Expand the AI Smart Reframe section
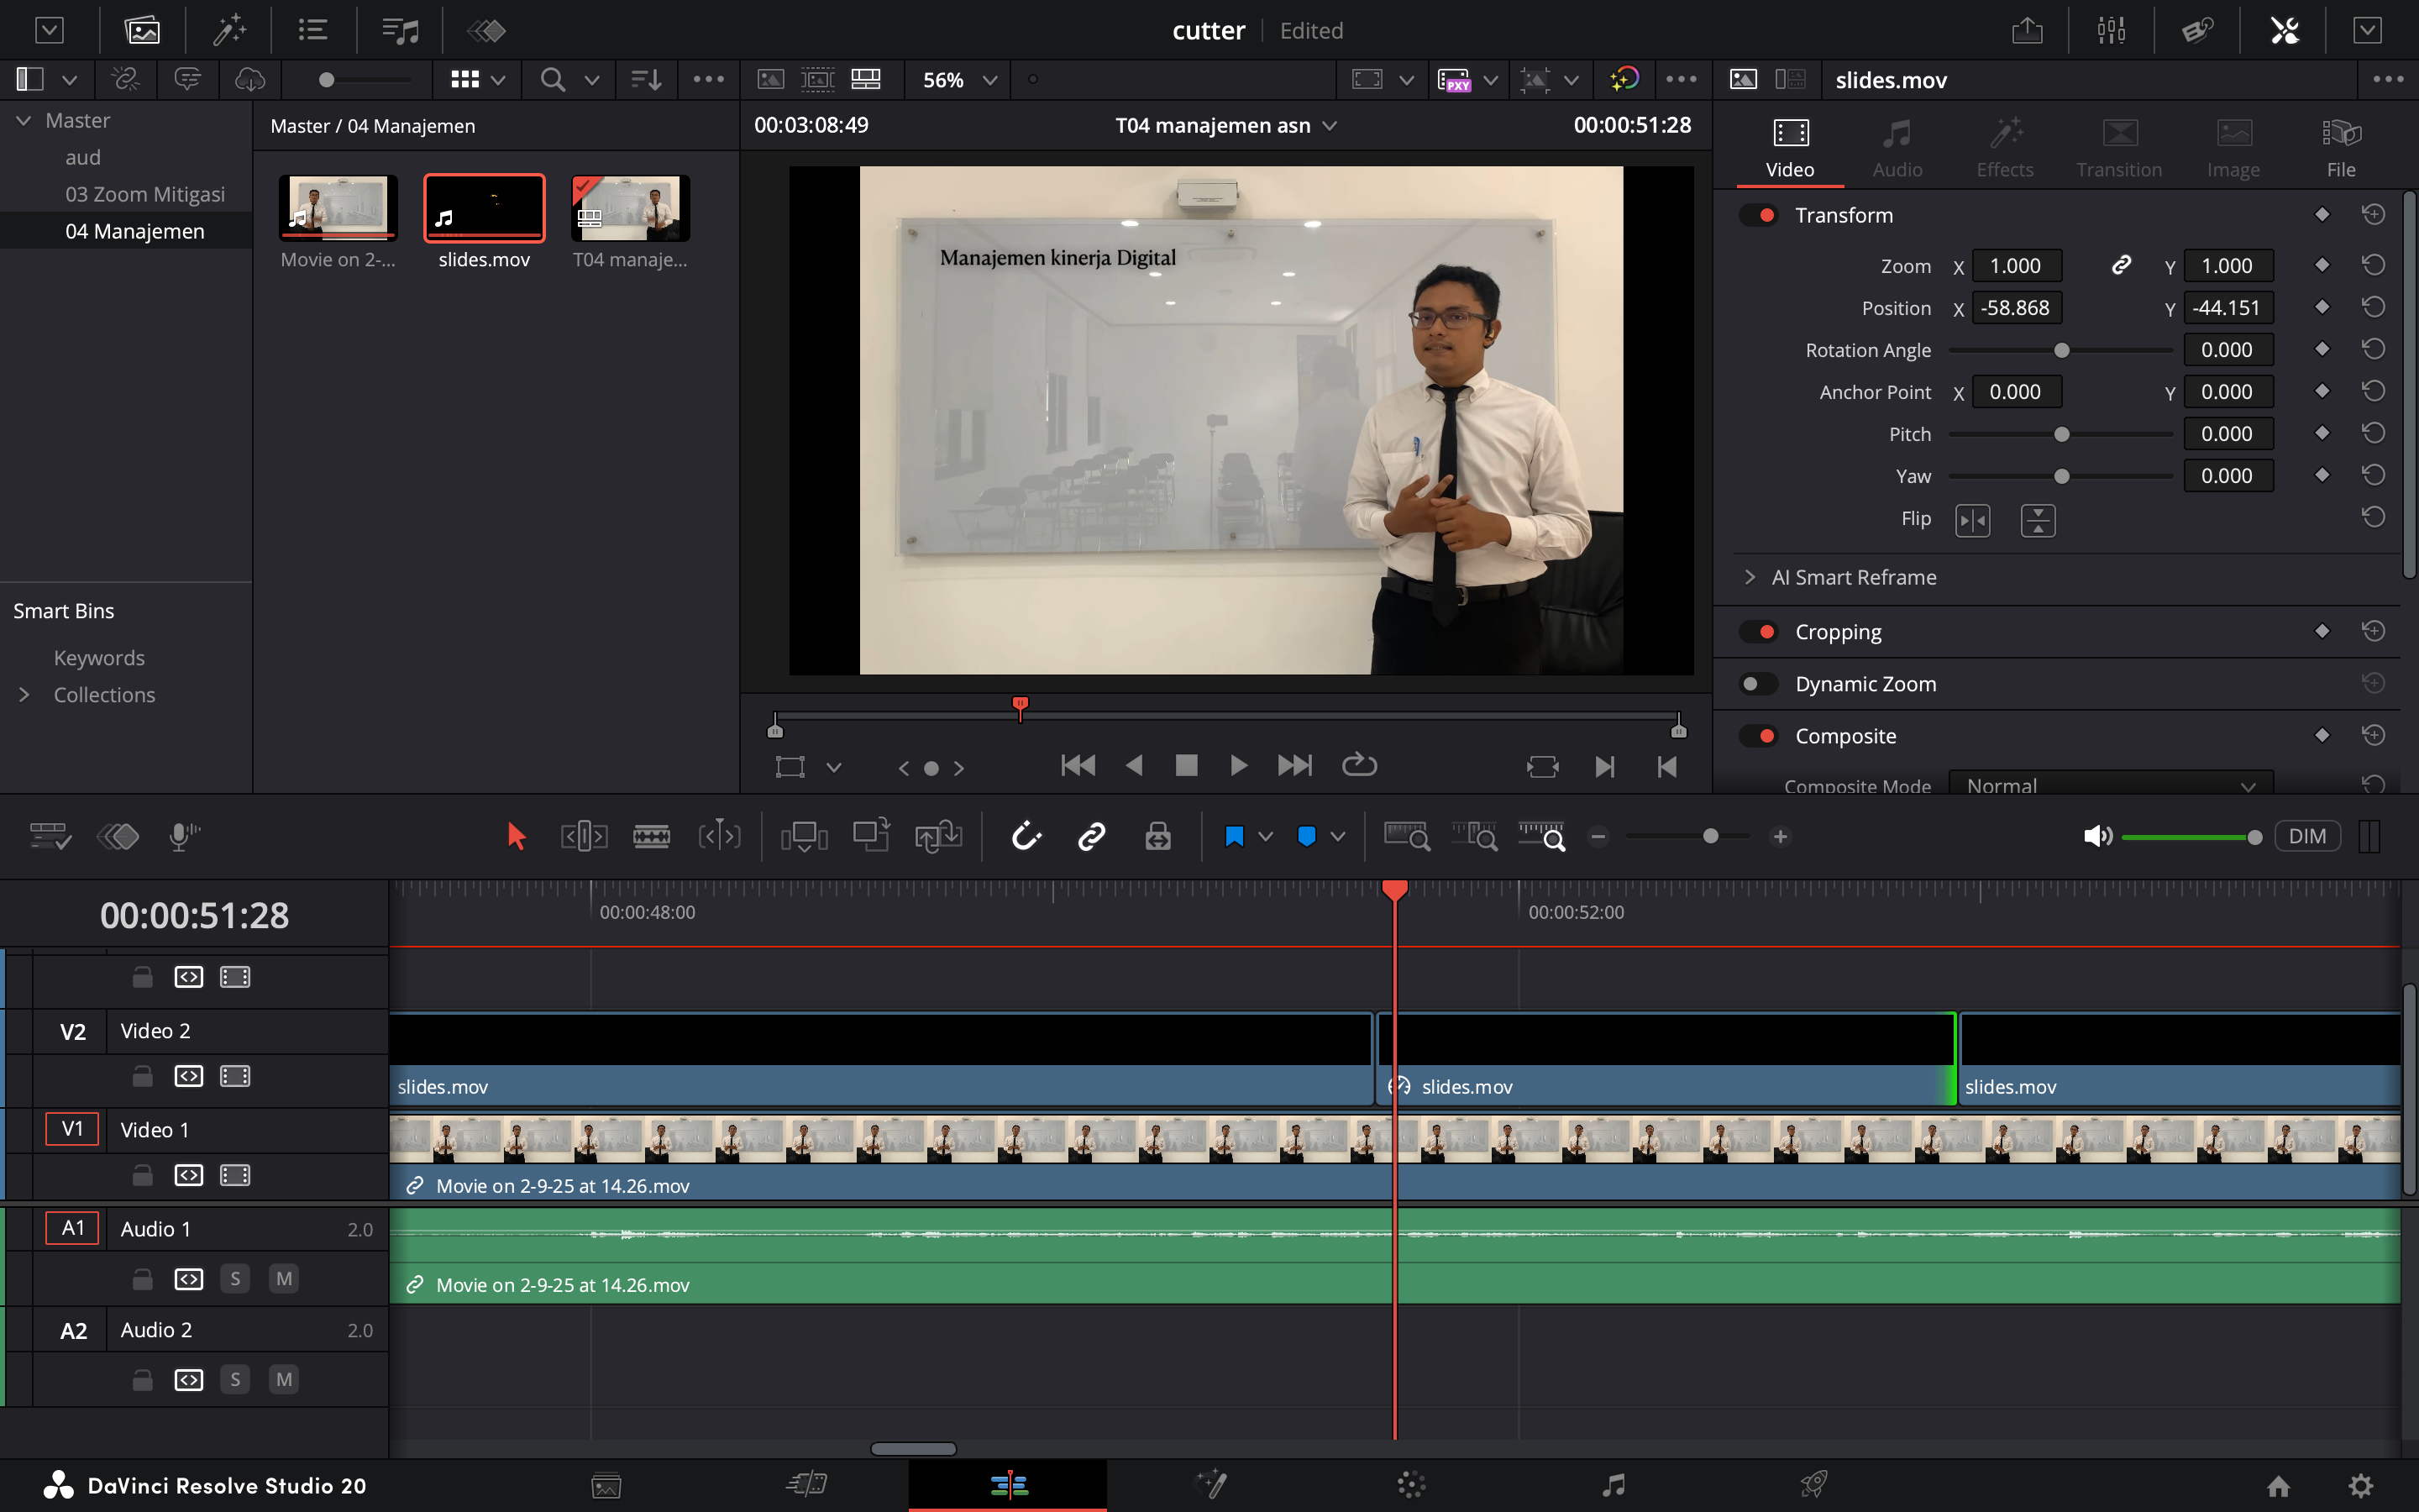This screenshot has width=2419, height=1512. 1750,577
